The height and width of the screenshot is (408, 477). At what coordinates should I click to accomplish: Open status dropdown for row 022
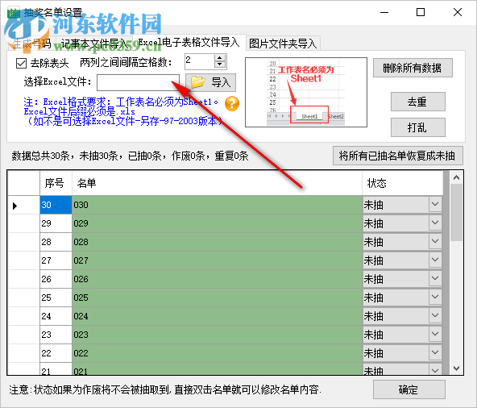pyautogui.click(x=435, y=353)
